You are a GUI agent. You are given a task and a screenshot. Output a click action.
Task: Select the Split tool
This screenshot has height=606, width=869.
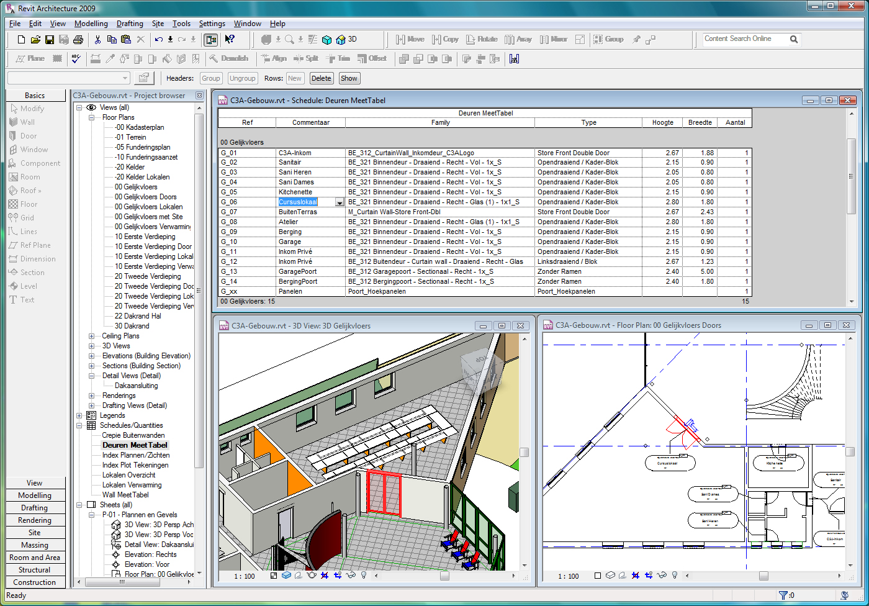305,58
